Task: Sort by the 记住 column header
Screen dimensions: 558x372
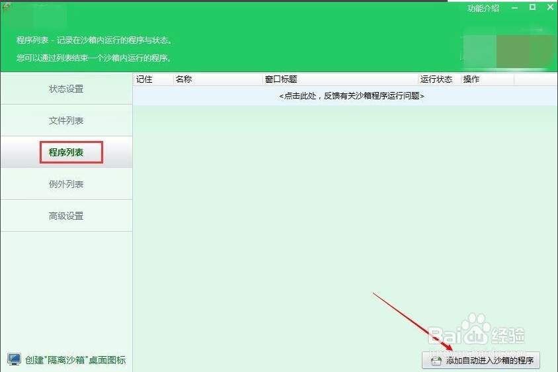Action: (153, 79)
